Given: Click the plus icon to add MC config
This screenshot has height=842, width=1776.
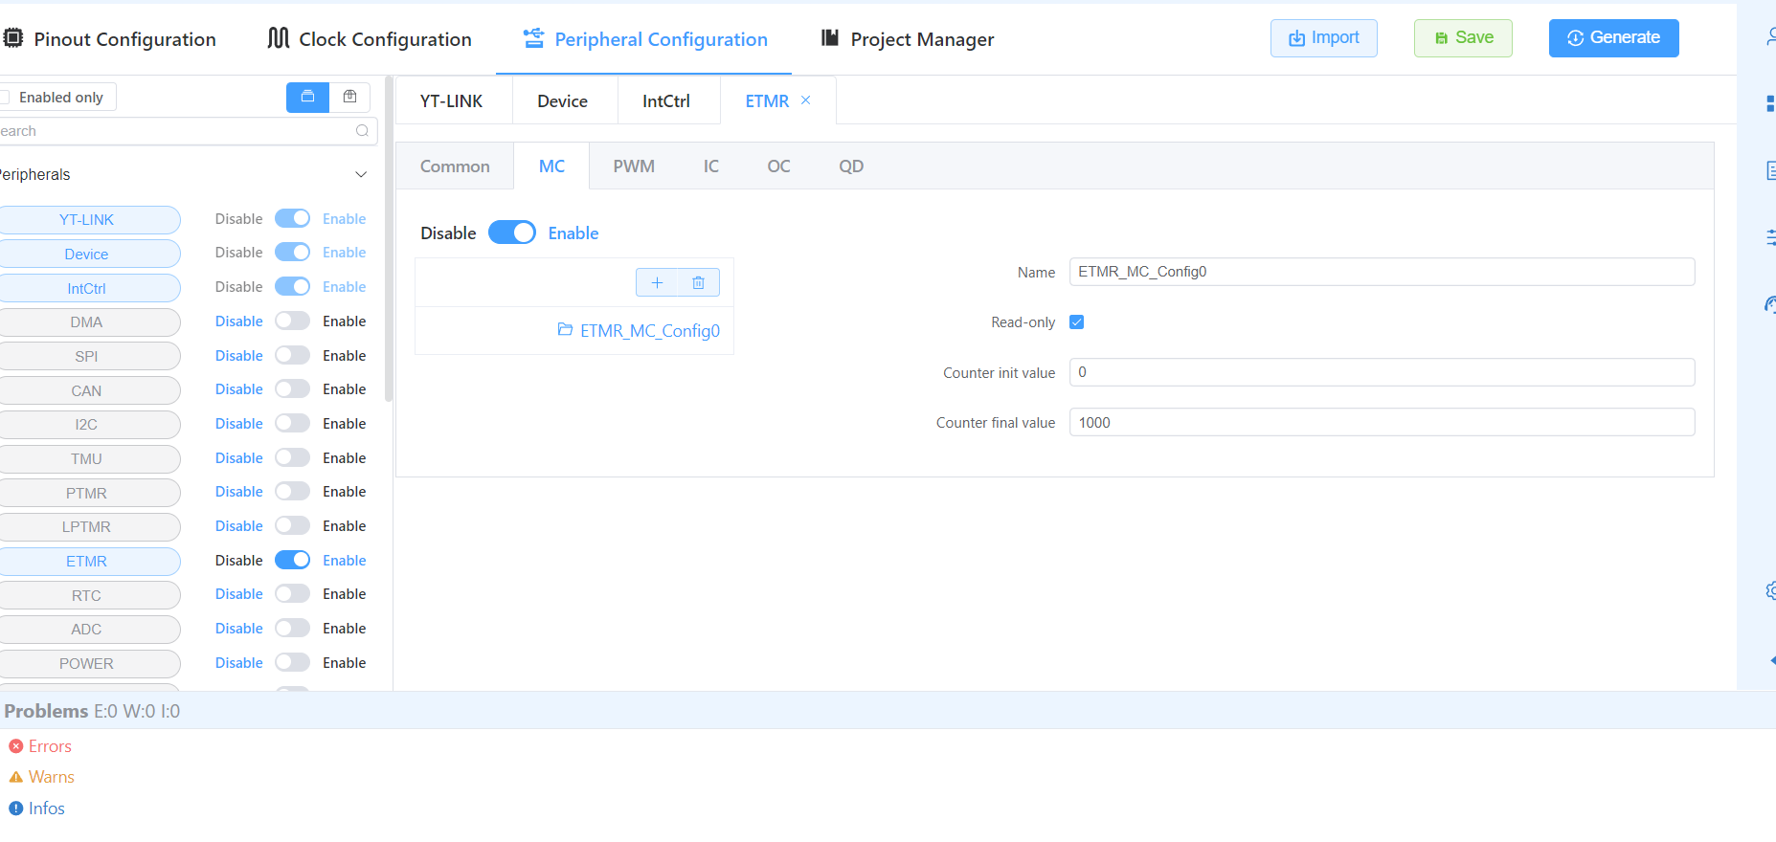Looking at the screenshot, I should pyautogui.click(x=657, y=282).
